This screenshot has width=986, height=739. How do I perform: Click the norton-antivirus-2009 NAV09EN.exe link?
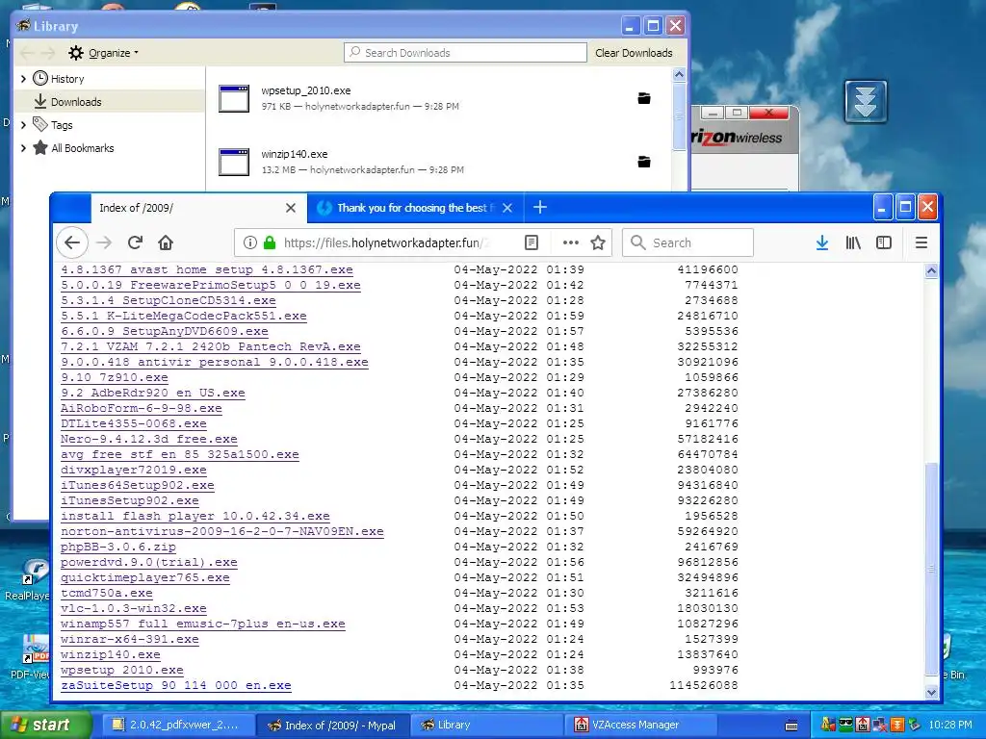(x=222, y=531)
